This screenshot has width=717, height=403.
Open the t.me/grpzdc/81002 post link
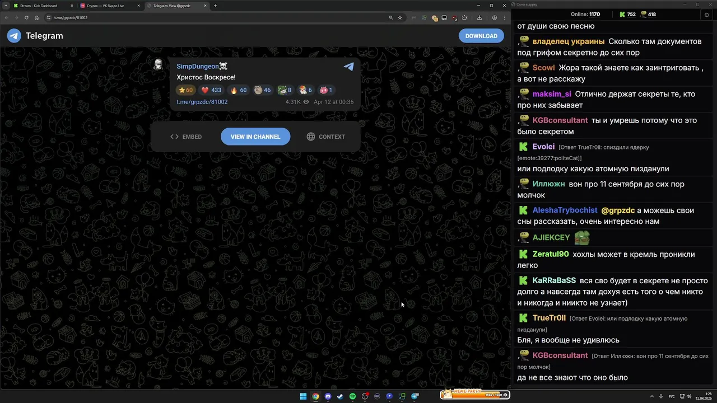point(202,102)
